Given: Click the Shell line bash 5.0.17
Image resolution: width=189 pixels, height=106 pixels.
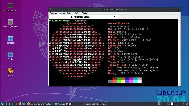Looking at the screenshot, I should [x=121, y=43].
